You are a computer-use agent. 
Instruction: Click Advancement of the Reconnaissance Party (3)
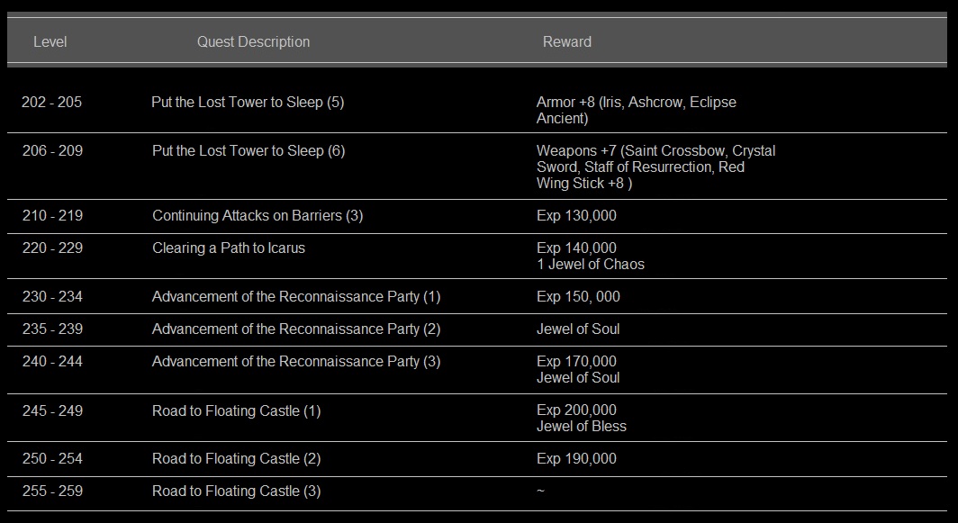click(x=298, y=361)
